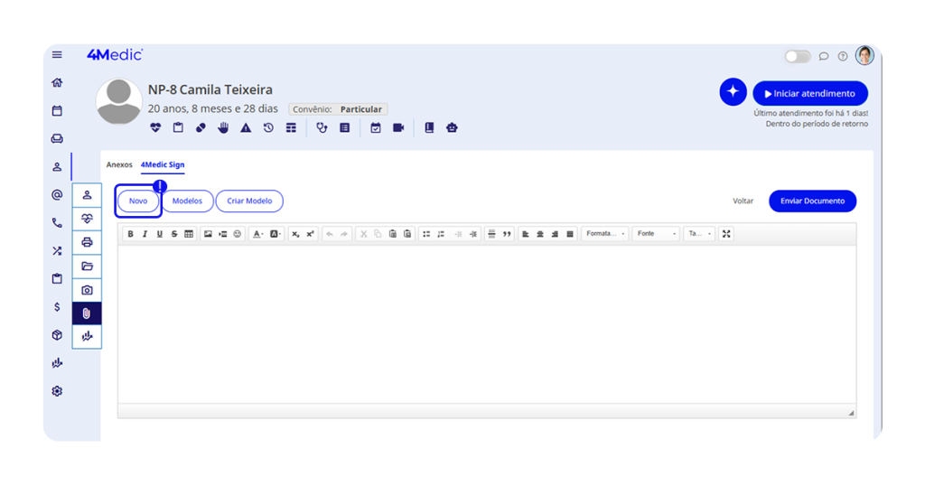Insert a bulleted list
This screenshot has width=925, height=486.
[x=426, y=234]
